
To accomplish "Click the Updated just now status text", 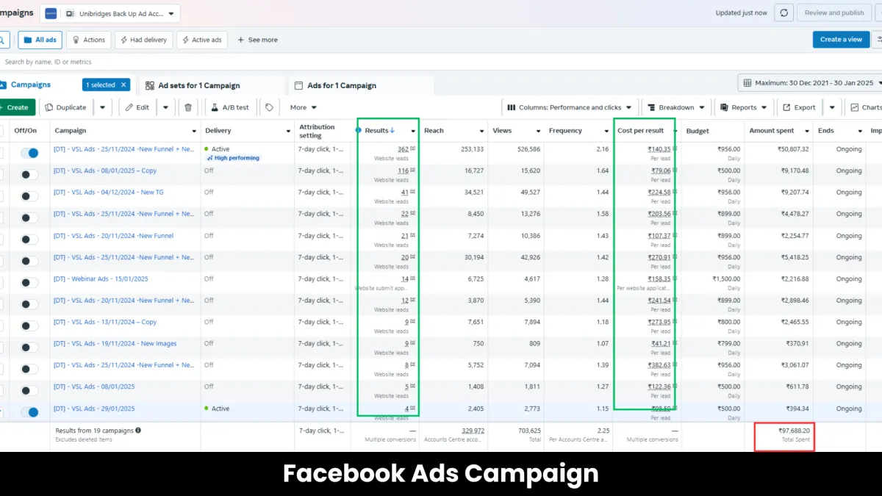I will click(x=741, y=13).
